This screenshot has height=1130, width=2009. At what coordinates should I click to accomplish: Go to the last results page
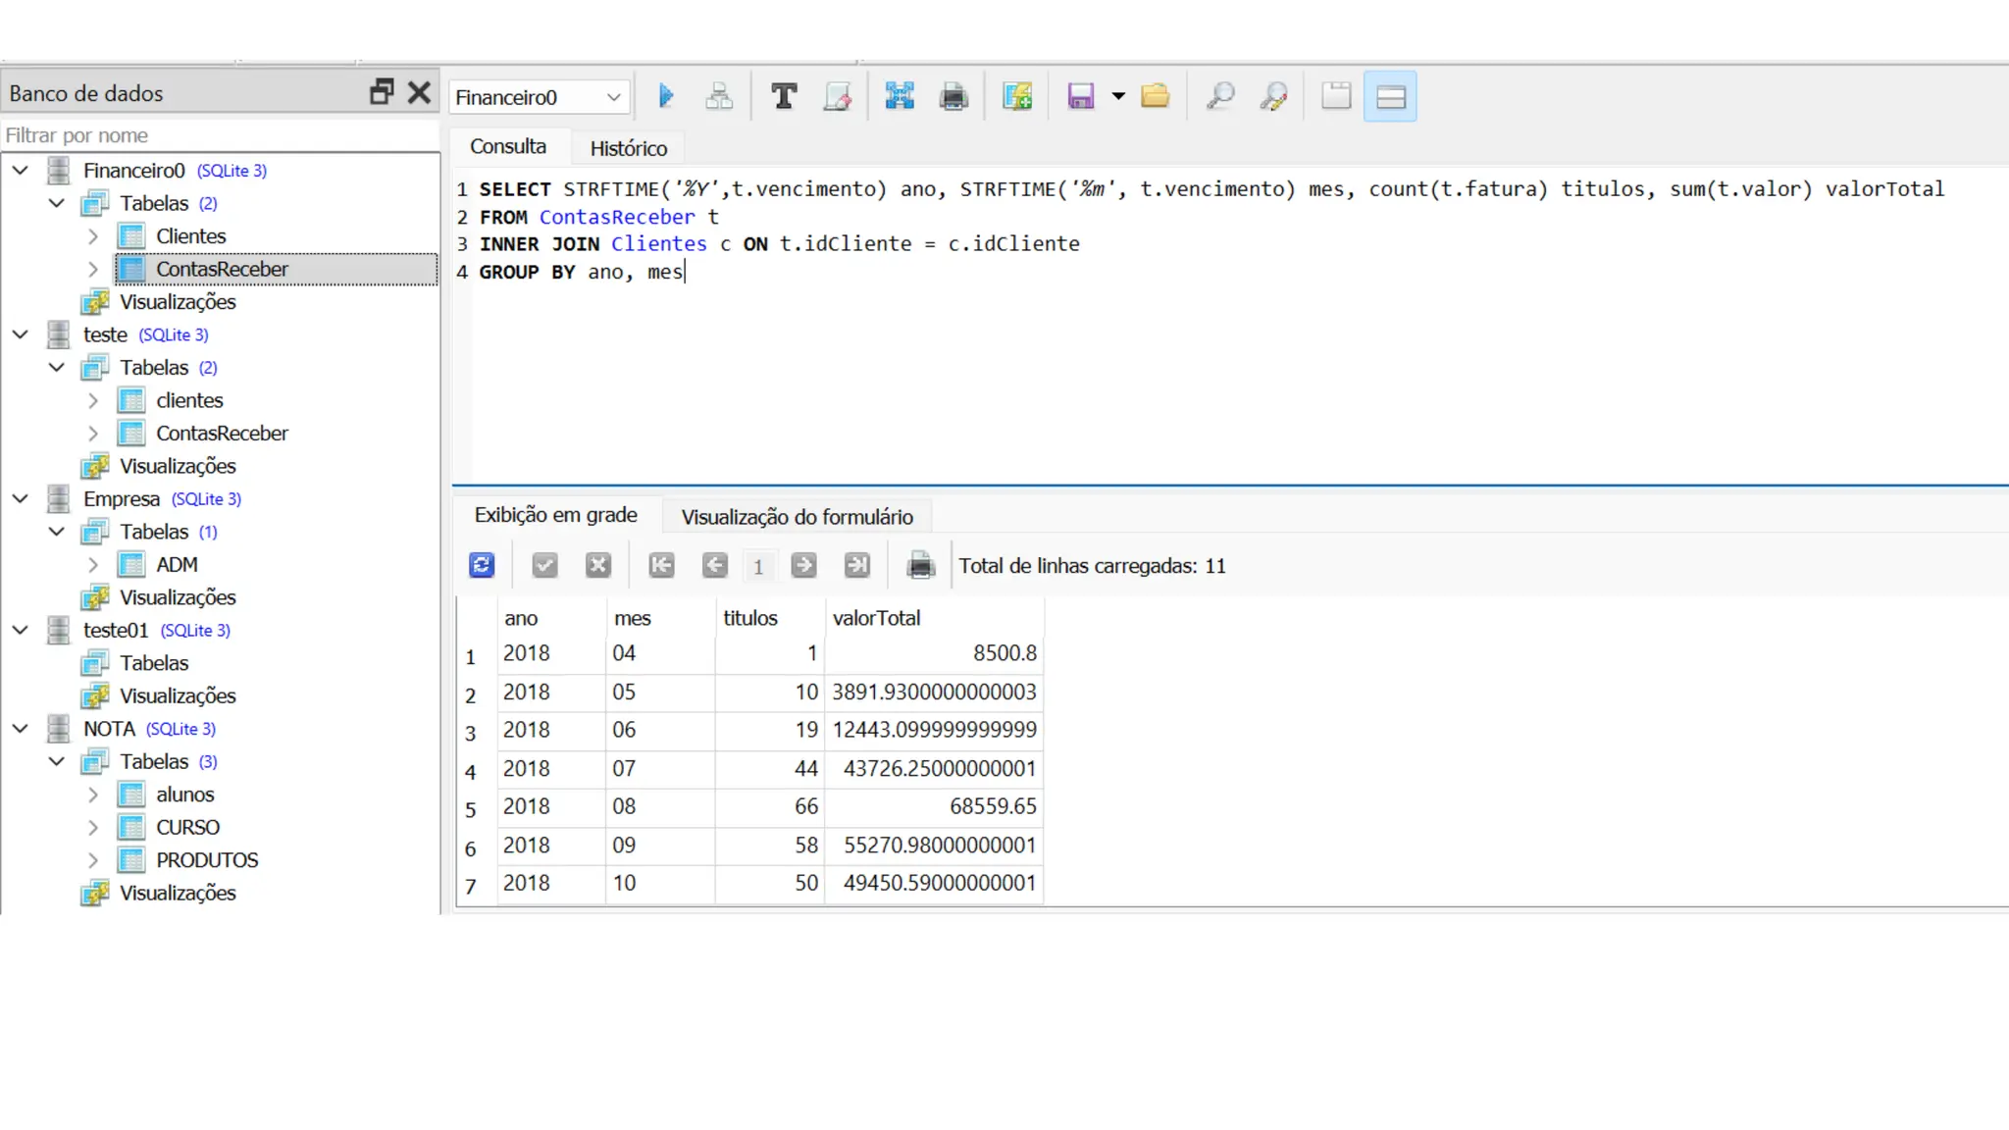(x=857, y=565)
